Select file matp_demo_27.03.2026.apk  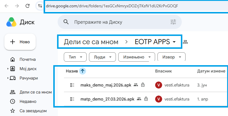pos(107,99)
